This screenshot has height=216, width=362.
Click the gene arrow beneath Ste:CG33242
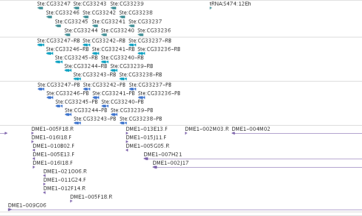click(x=86, y=17)
